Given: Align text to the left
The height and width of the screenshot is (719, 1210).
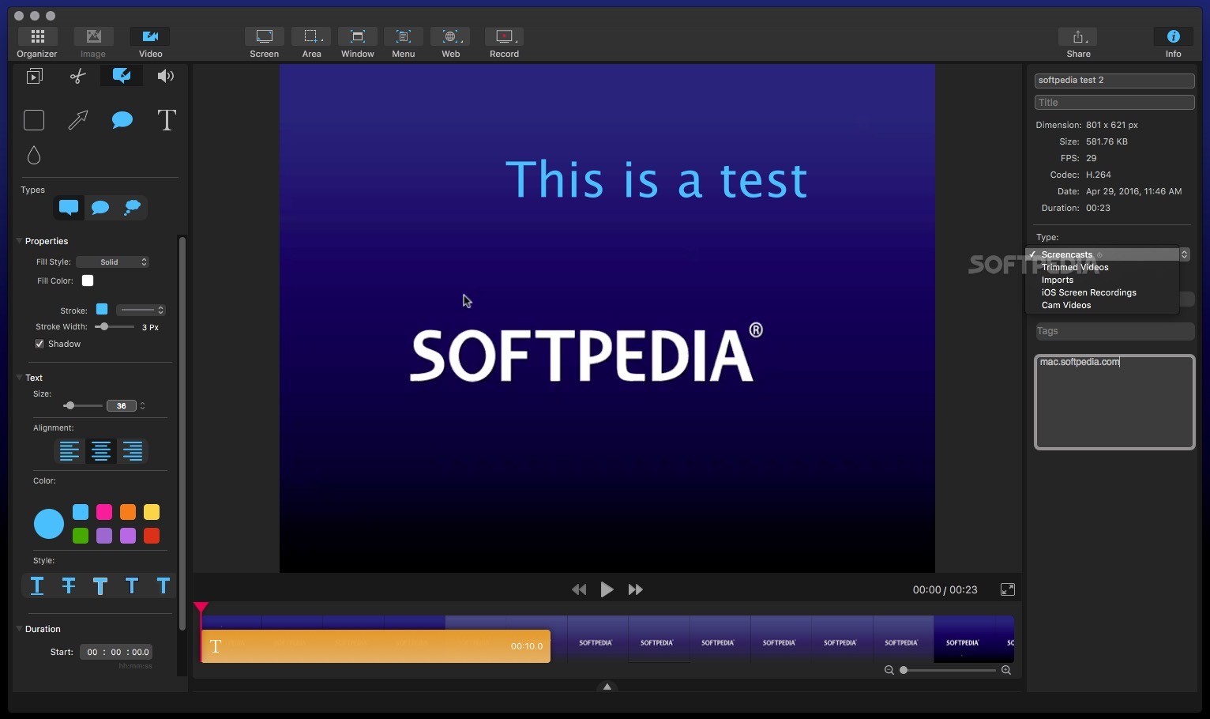Looking at the screenshot, I should [70, 451].
